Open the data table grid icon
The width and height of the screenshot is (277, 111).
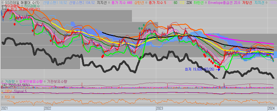pos(4,8)
